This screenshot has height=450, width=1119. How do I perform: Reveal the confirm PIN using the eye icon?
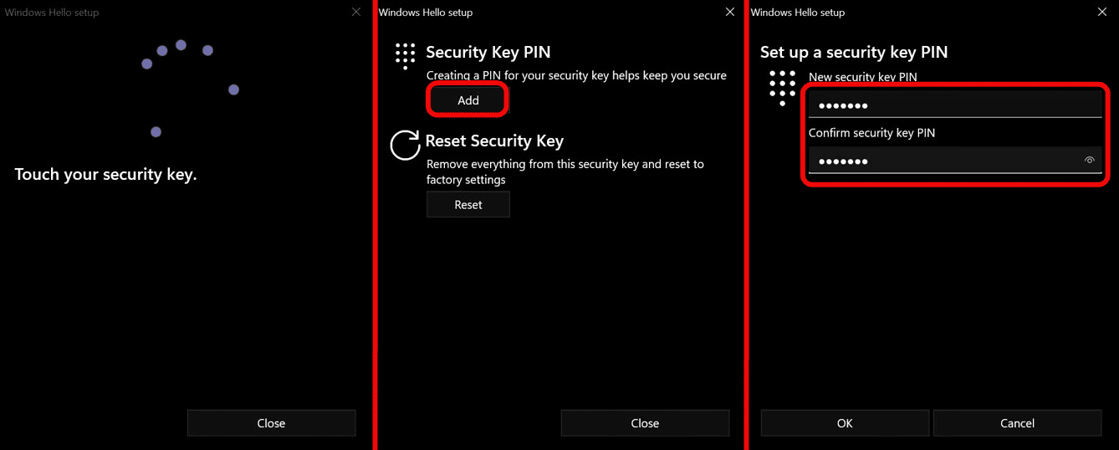tap(1089, 161)
